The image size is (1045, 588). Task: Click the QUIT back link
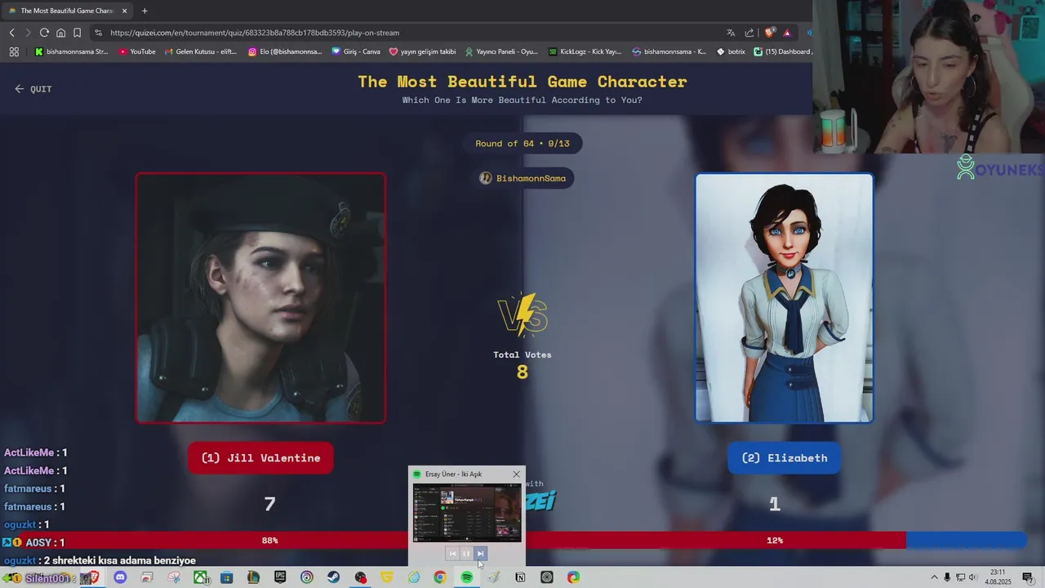click(33, 89)
